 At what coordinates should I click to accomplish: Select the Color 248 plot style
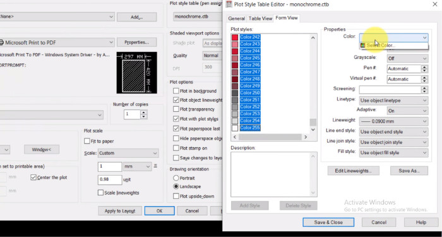coord(250,79)
